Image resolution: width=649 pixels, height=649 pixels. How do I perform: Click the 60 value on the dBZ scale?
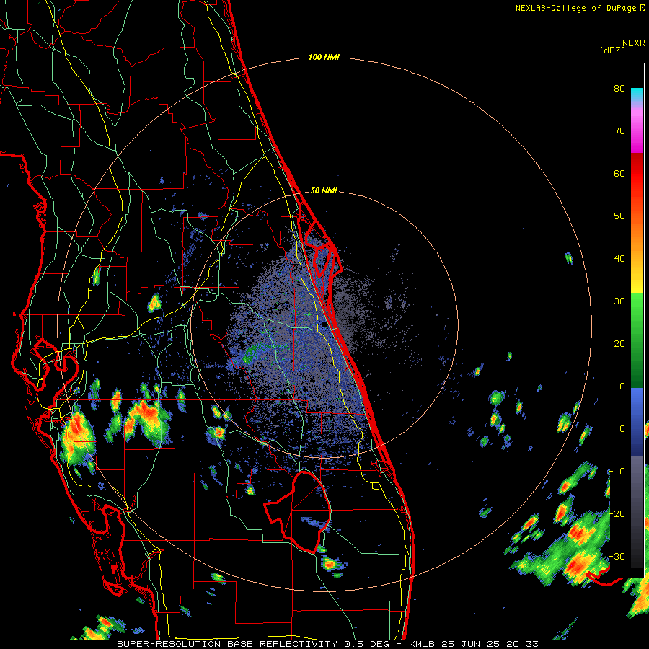pos(619,173)
